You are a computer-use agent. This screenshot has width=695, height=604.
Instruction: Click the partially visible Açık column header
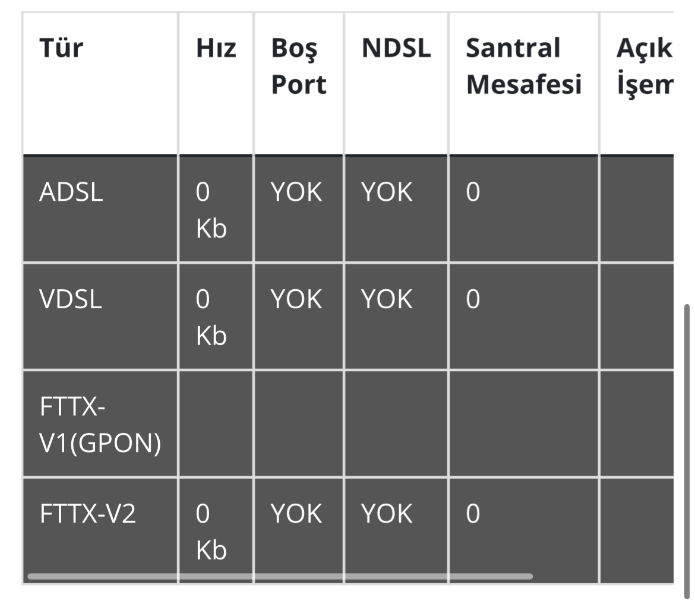[x=644, y=67]
